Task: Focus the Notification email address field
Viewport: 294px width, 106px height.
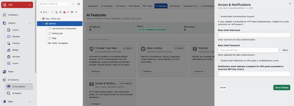Action: [254, 74]
